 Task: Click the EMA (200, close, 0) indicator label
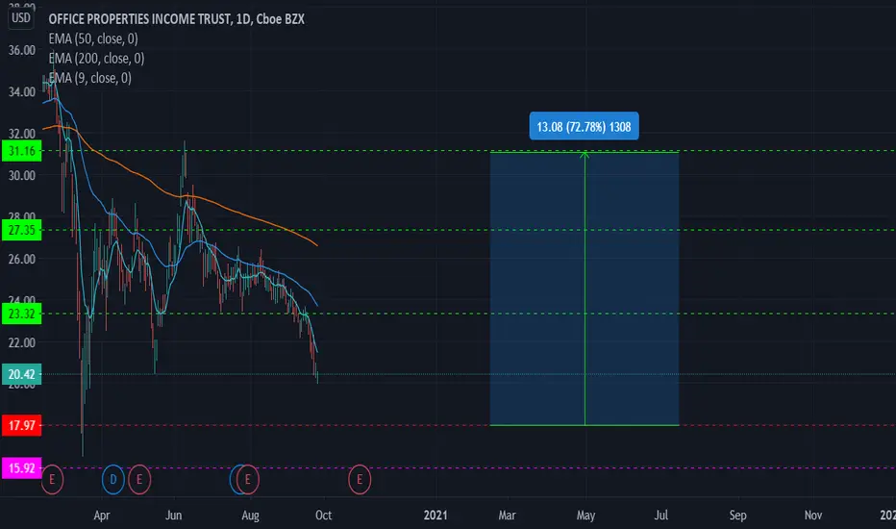pyautogui.click(x=96, y=59)
